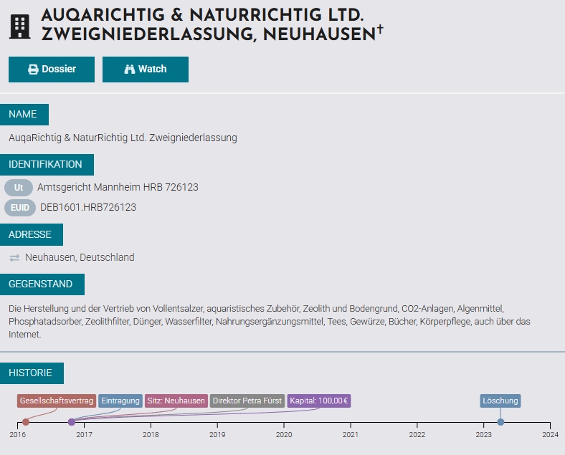The image size is (565, 455).
Task: Click the company building icon
Action: pyautogui.click(x=20, y=26)
